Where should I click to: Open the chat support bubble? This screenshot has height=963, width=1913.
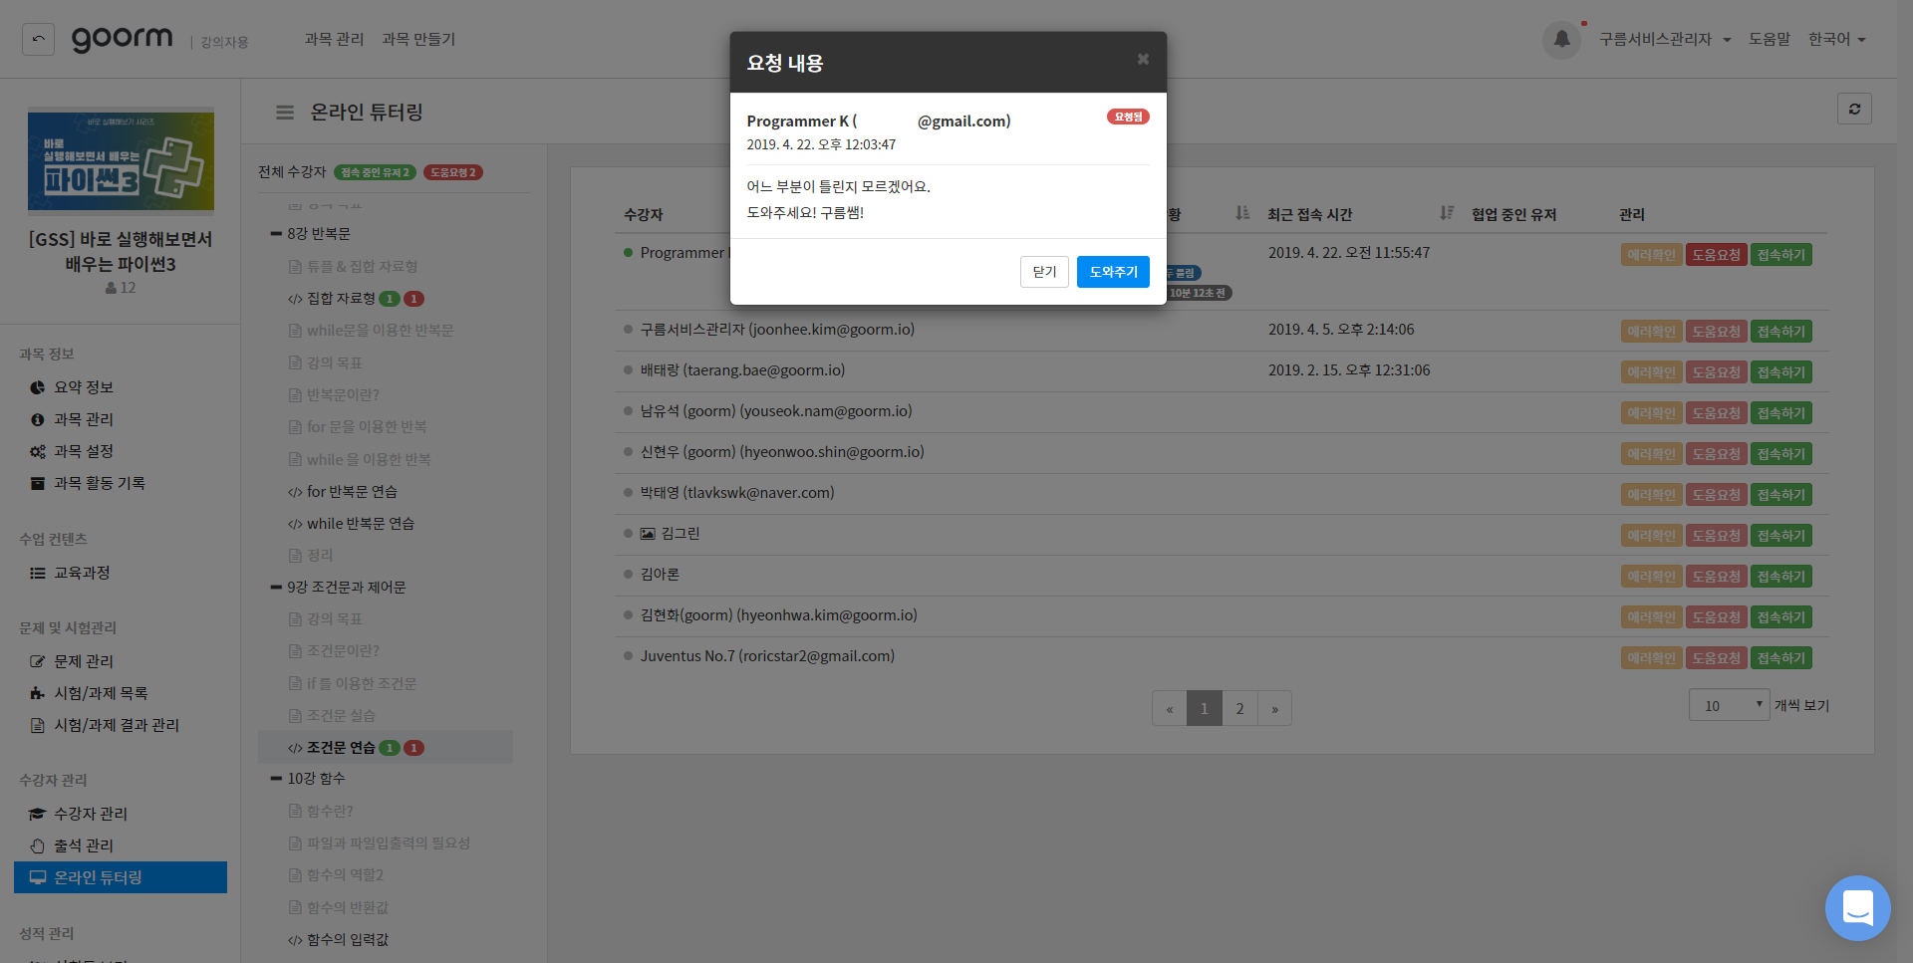(1857, 907)
